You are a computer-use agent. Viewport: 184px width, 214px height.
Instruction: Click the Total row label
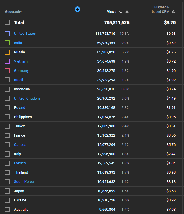click(19, 23)
